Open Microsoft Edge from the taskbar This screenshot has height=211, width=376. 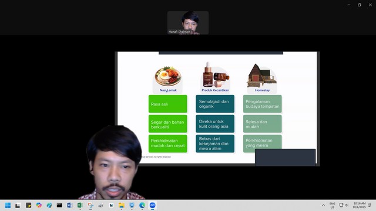click(142, 205)
